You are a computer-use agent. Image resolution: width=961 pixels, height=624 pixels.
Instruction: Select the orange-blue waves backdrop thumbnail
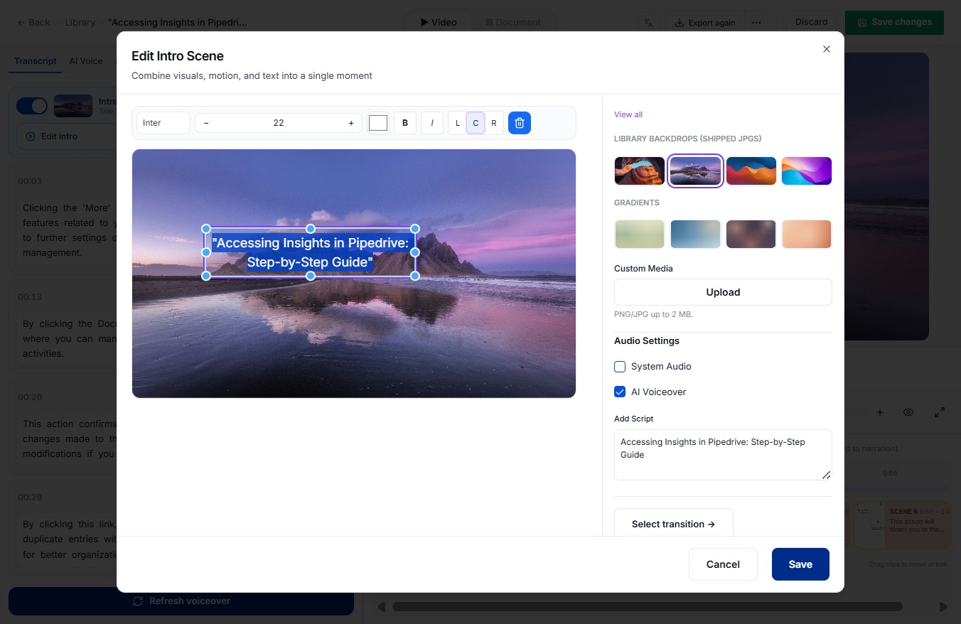coord(751,171)
